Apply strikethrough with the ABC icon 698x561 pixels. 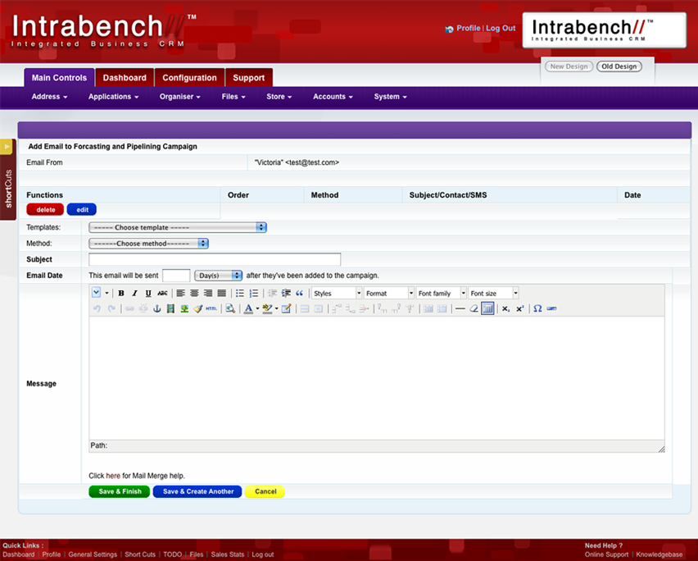click(162, 293)
